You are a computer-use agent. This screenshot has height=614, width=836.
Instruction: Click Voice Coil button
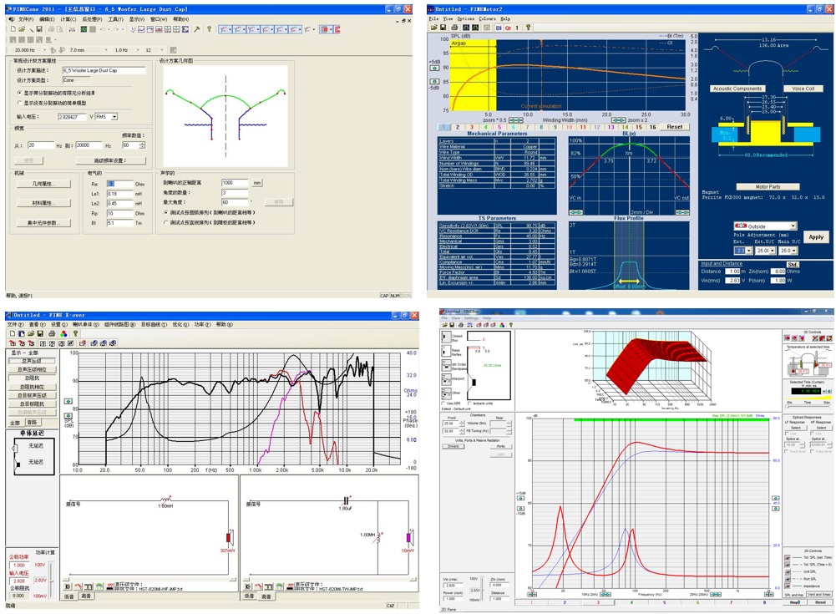[803, 89]
